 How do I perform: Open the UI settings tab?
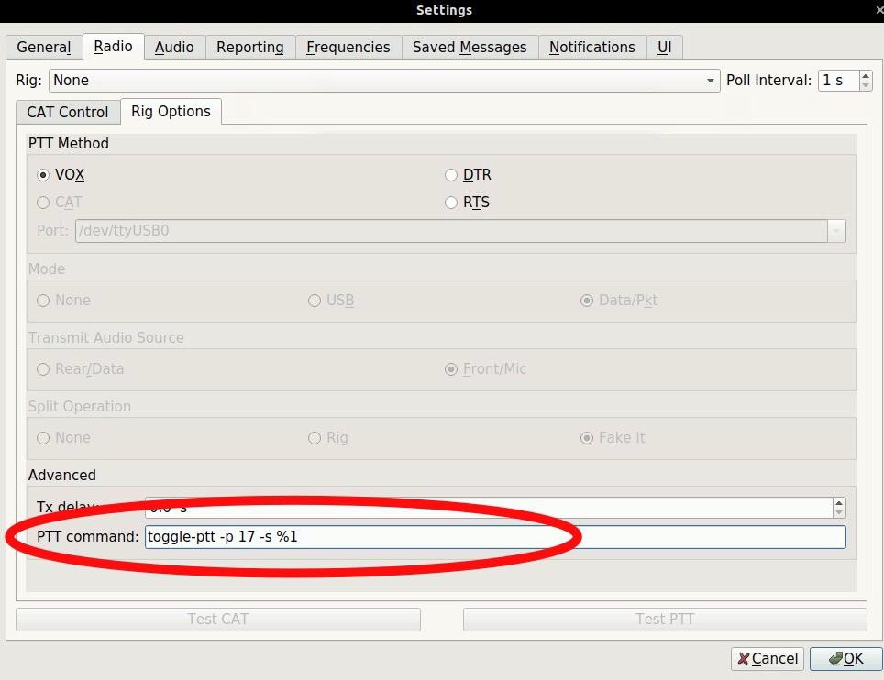pos(665,48)
